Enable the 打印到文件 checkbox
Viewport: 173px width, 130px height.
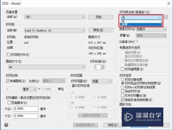click(8, 54)
